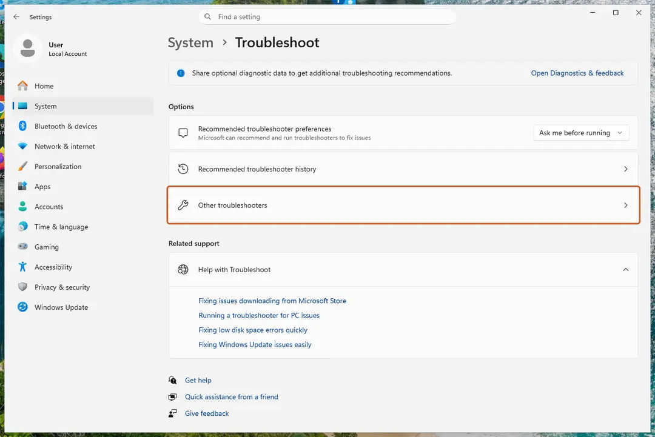Minimize the Settings window
This screenshot has height=437, width=655.
point(593,13)
